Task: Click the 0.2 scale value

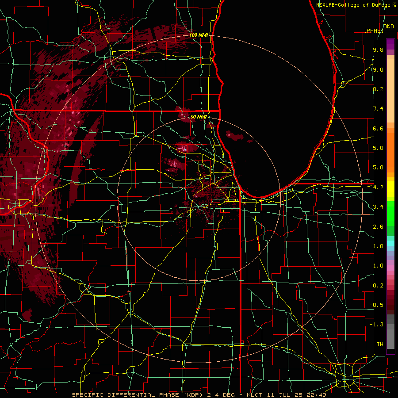Action: tap(378, 286)
